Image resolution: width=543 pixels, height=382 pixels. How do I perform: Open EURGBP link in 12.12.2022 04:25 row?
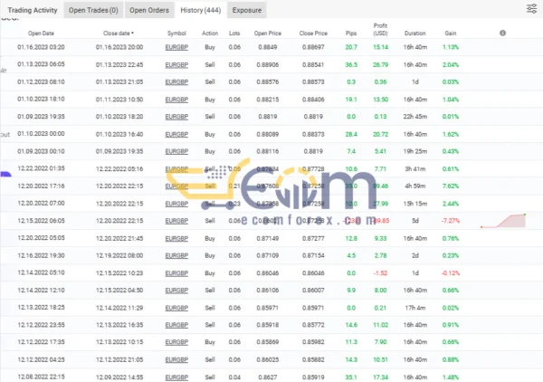(176, 359)
